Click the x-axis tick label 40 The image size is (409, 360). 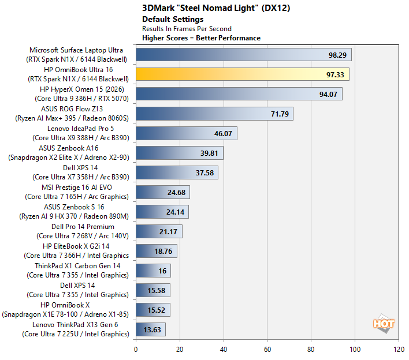click(x=224, y=349)
